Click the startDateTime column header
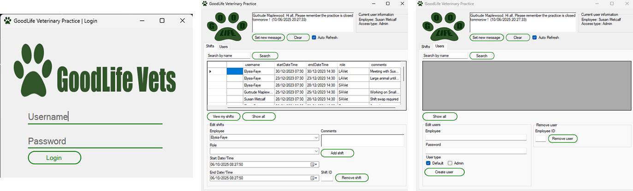The width and height of the screenshot is (633, 191). 290,65
